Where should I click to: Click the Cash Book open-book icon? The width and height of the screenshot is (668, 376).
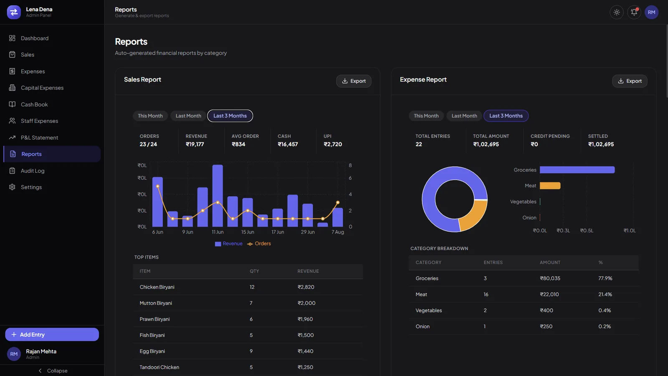12,104
